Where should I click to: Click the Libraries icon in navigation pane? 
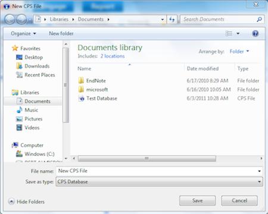pyautogui.click(x=15, y=93)
